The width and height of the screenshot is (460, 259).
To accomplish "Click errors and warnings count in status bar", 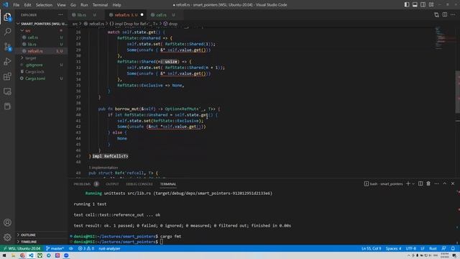I will pos(86,248).
